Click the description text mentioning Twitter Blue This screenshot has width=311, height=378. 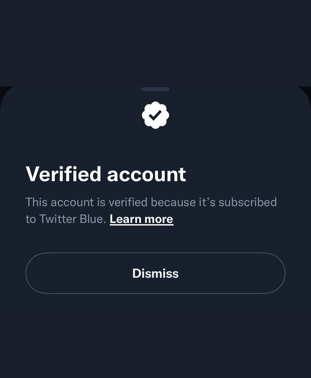[151, 202]
